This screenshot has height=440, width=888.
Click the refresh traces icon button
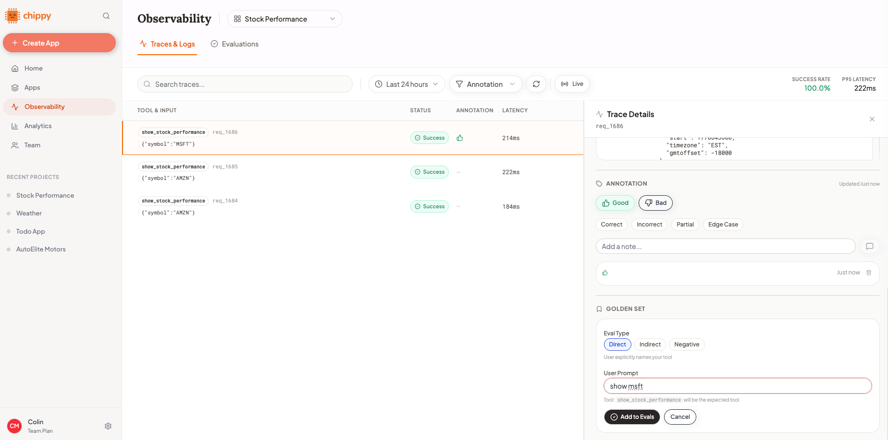[536, 84]
